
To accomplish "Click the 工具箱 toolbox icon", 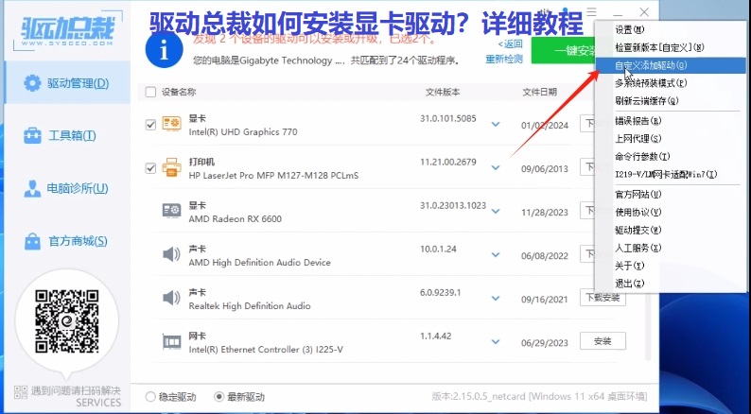I will [x=32, y=136].
